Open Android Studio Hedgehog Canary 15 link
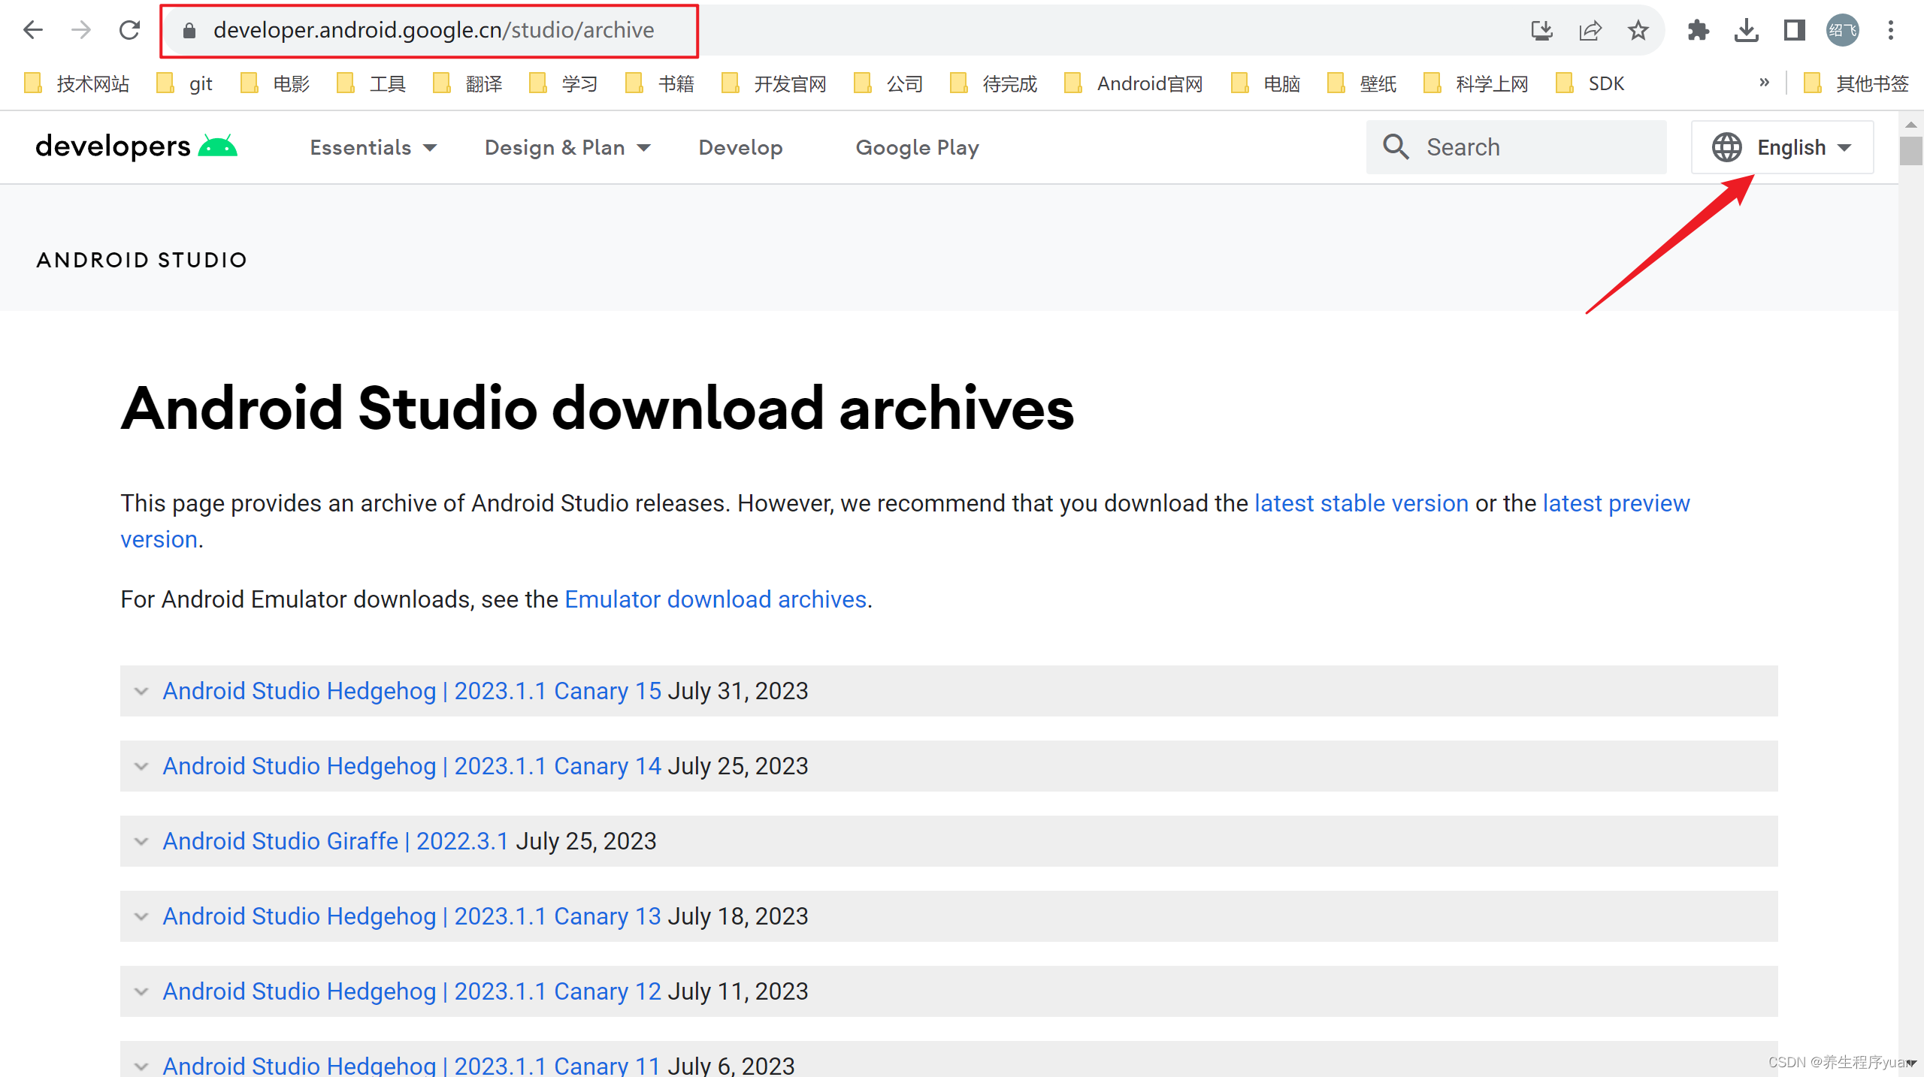This screenshot has width=1924, height=1077. [412, 691]
